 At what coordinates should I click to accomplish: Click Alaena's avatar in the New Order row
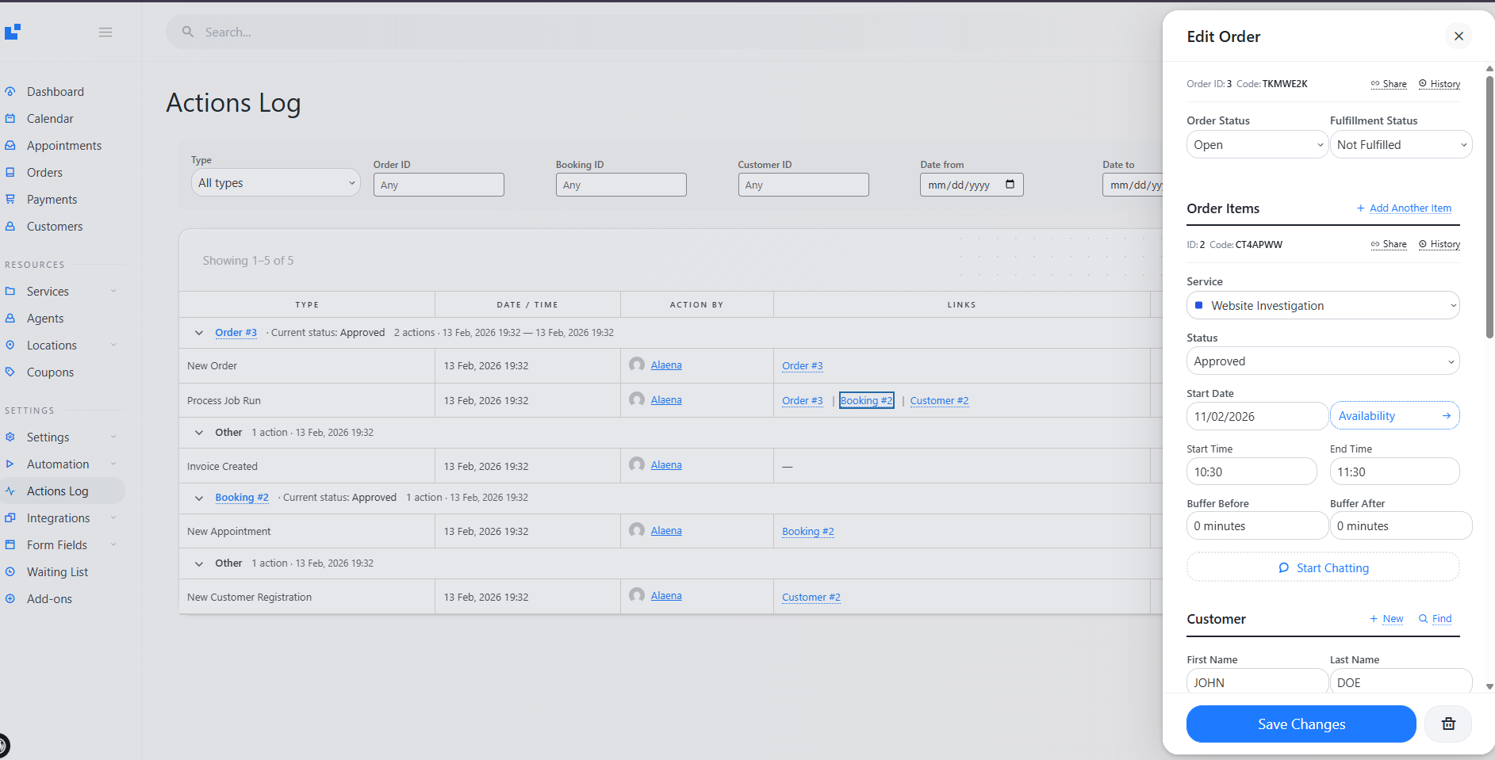[x=636, y=365]
